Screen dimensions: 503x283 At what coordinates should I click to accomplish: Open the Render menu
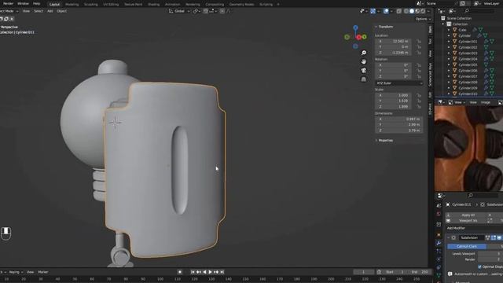[x=9, y=3]
